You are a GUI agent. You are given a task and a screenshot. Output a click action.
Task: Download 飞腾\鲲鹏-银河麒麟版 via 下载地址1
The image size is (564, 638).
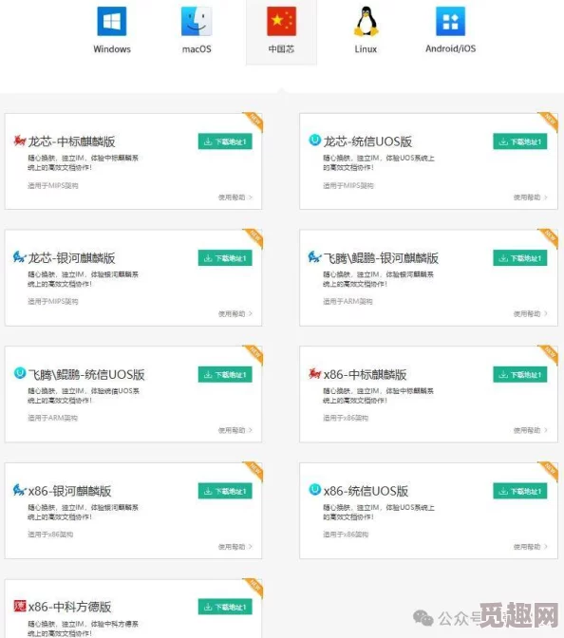coord(520,258)
